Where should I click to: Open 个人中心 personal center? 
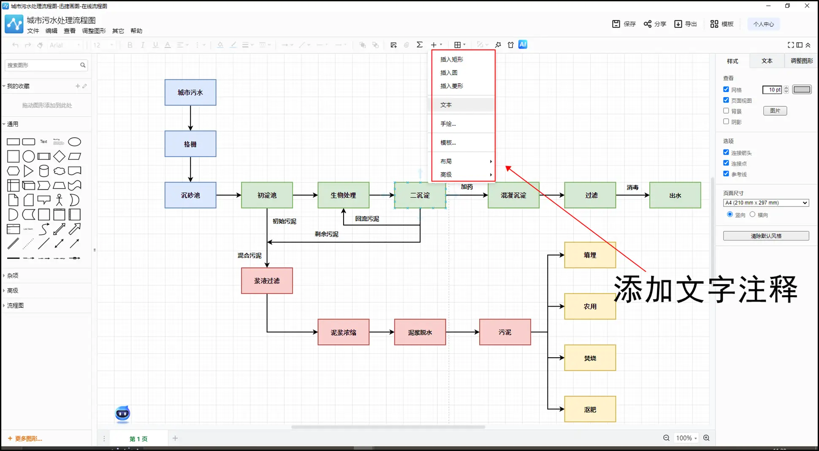click(x=763, y=24)
